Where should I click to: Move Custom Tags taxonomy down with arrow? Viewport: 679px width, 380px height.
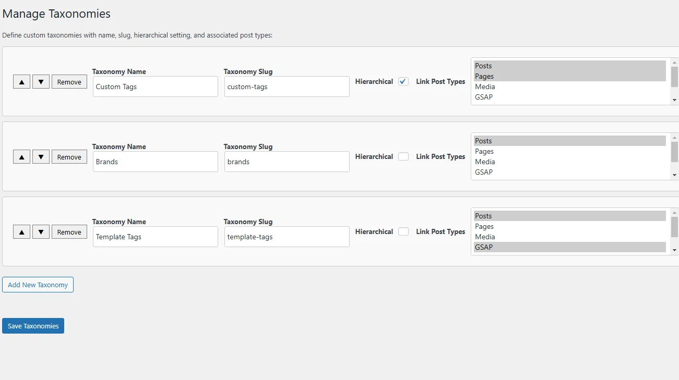(x=41, y=82)
